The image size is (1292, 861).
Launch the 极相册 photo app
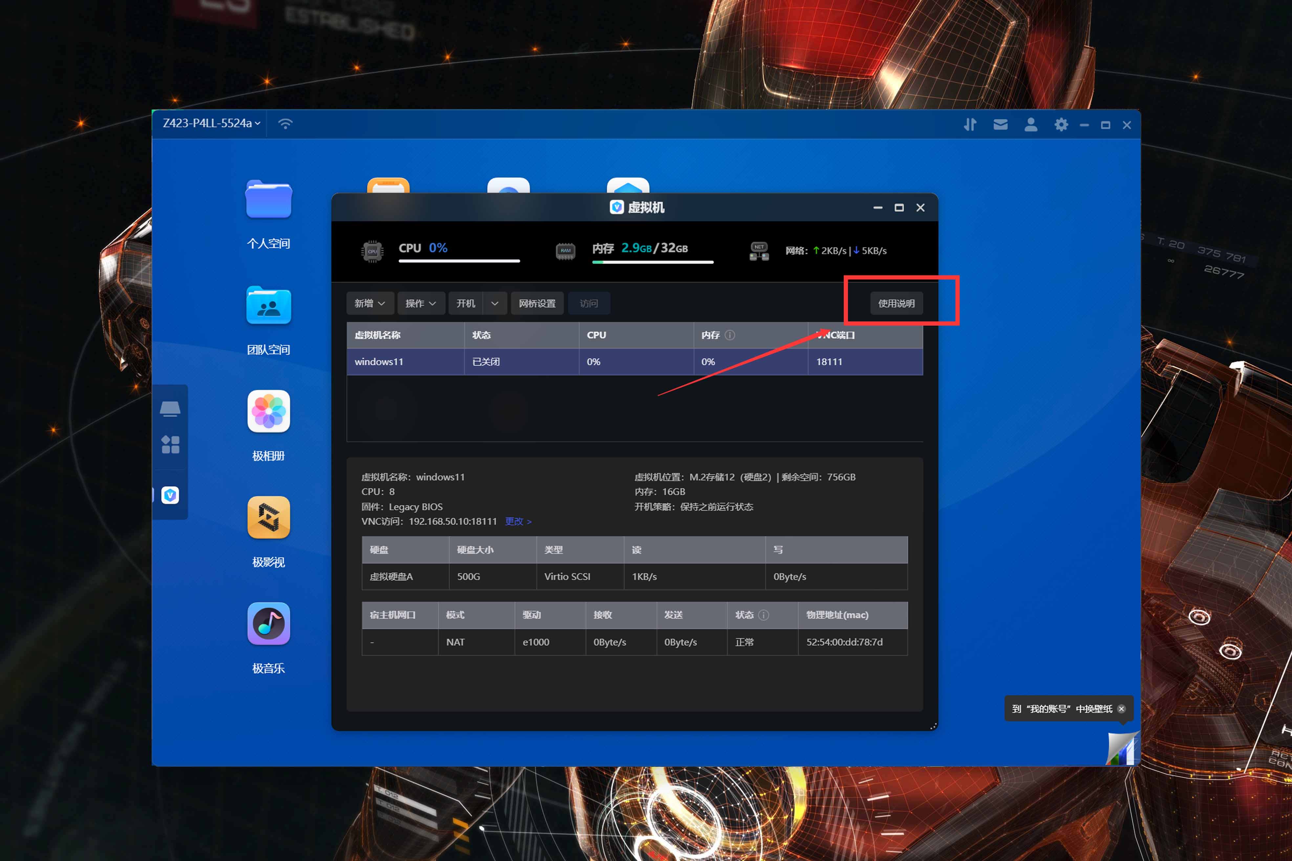pyautogui.click(x=269, y=411)
